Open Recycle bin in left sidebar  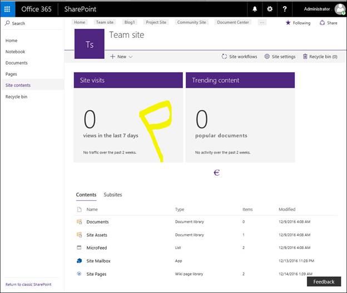16,97
